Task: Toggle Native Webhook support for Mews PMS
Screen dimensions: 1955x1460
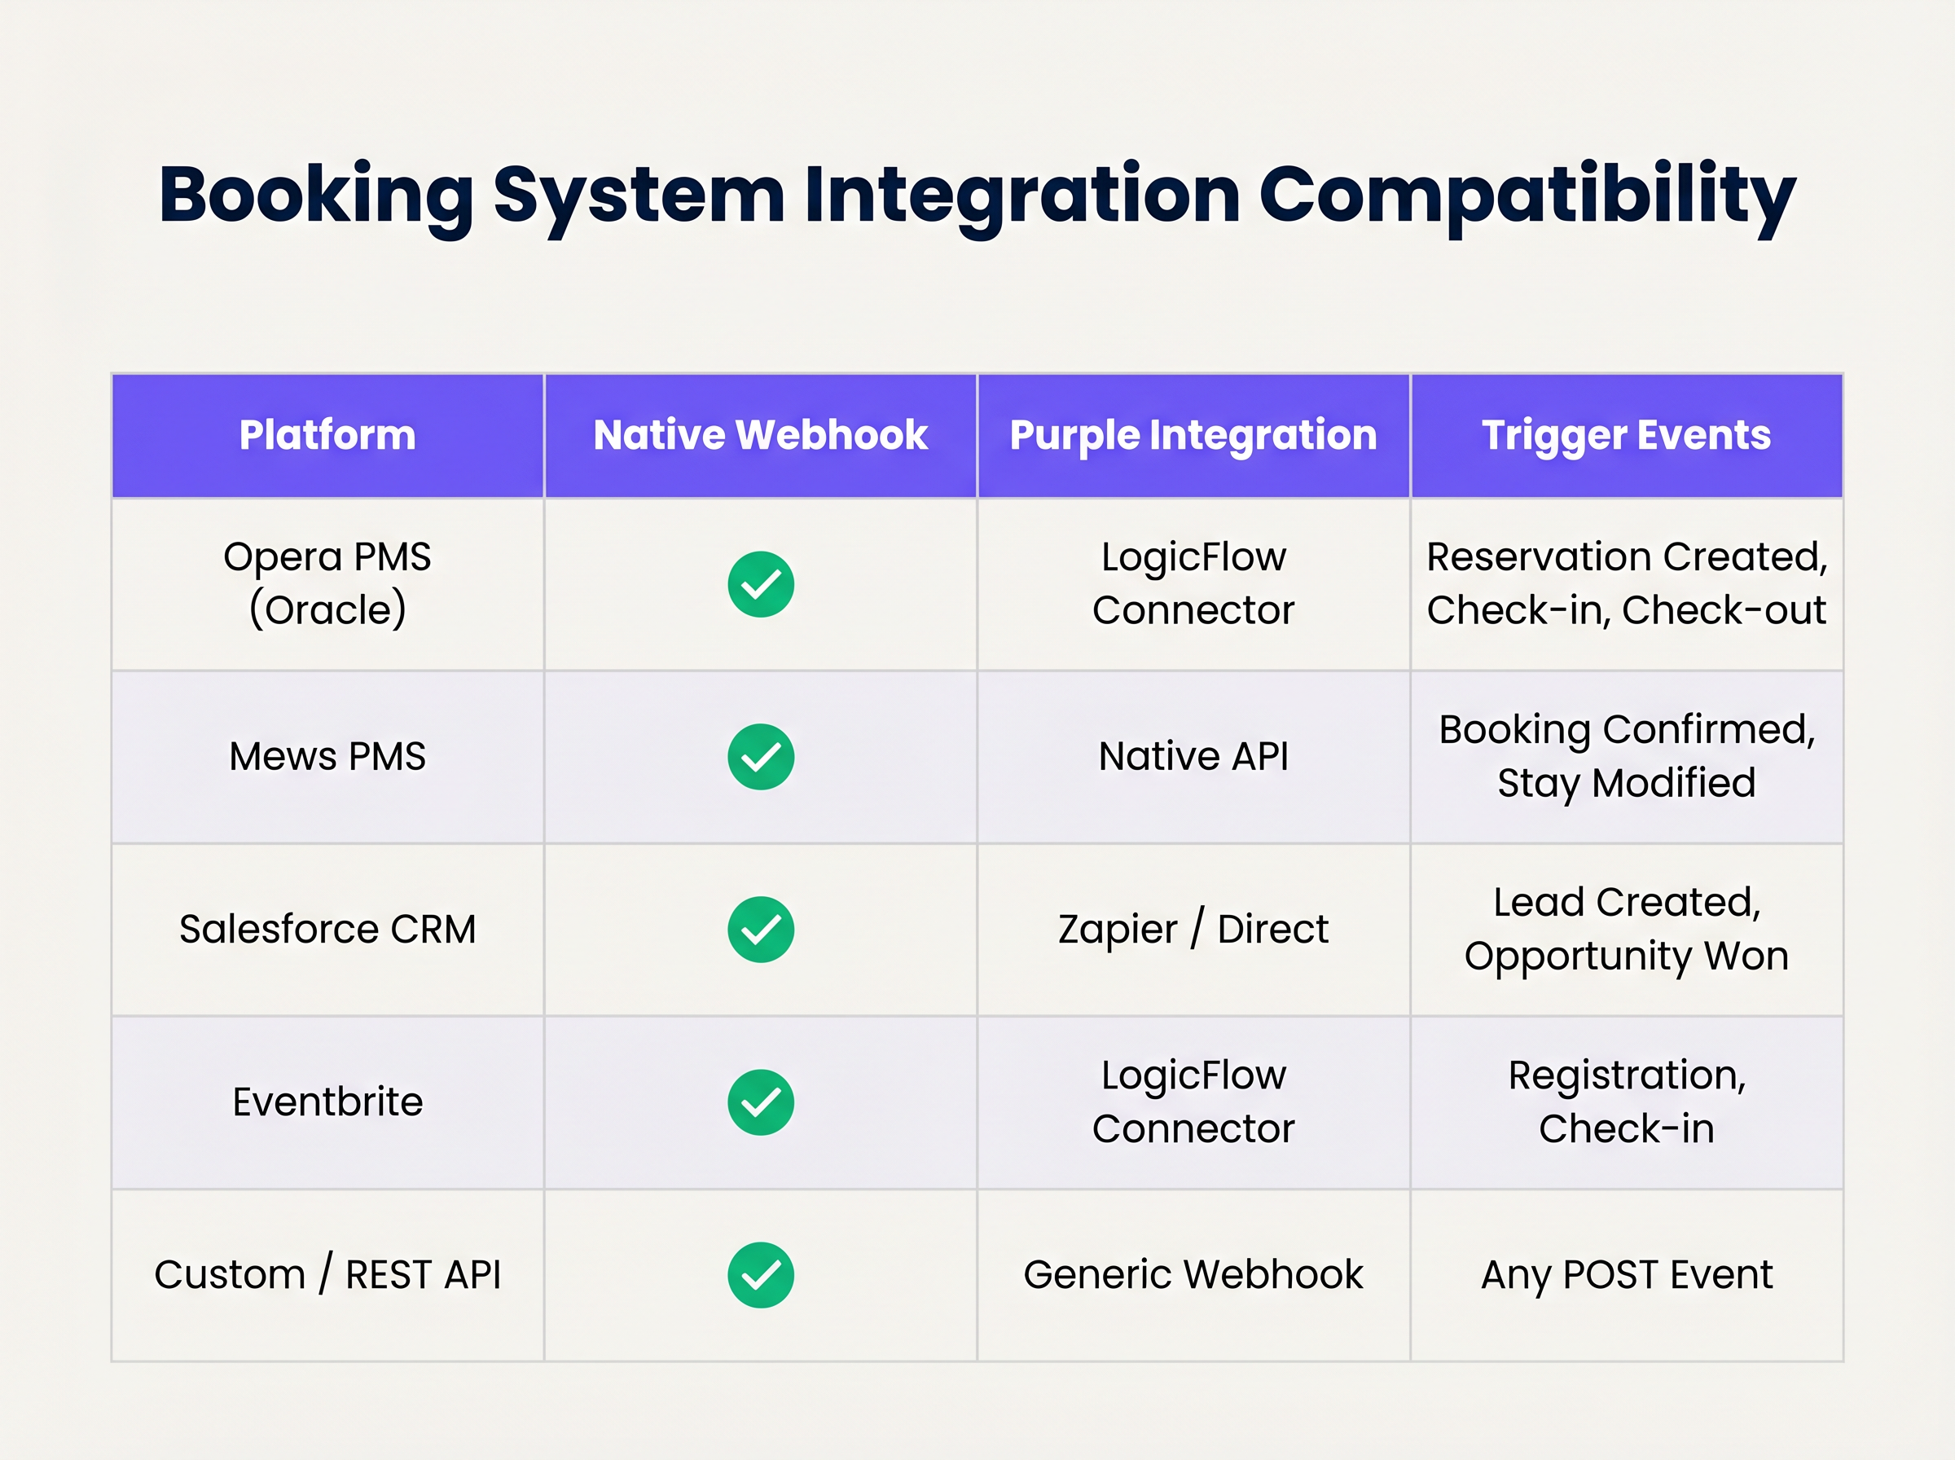Action: pos(761,755)
